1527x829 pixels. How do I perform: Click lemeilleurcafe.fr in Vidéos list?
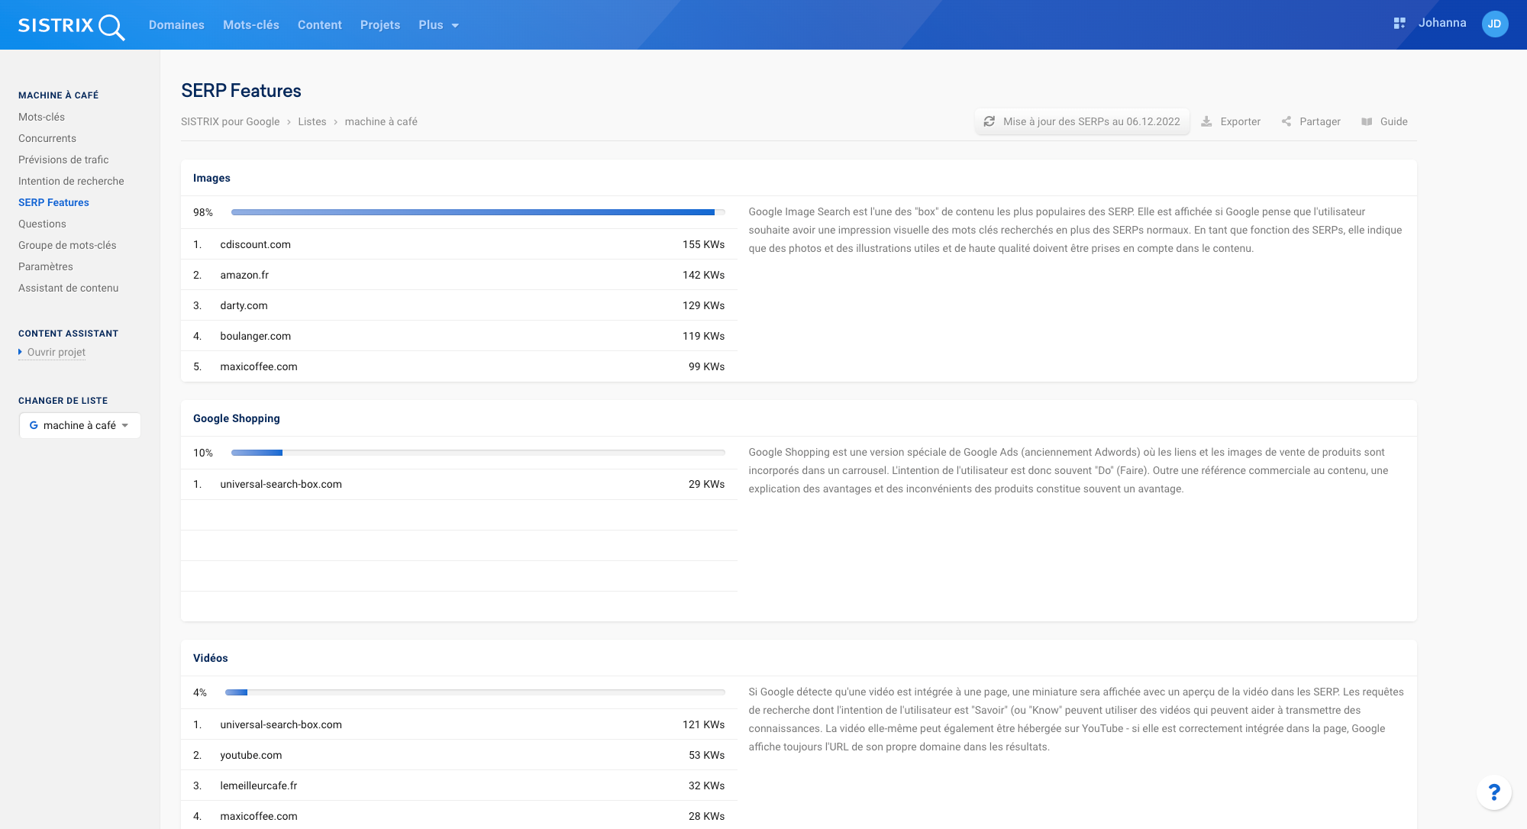(x=259, y=785)
